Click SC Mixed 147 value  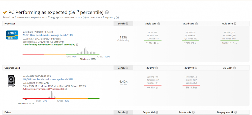pyautogui.click(x=152, y=39)
